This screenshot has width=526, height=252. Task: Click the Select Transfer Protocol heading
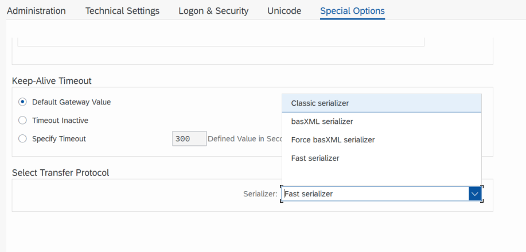click(60, 172)
